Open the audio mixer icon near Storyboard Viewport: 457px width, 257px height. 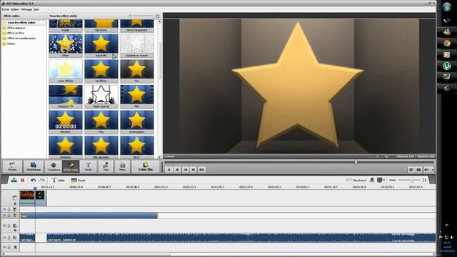[x=372, y=181]
